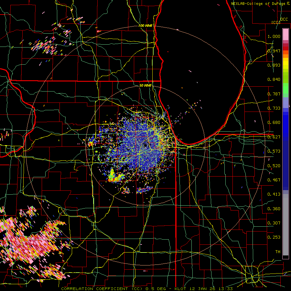Screen dimensions: 291x291
Task: Pick the bright green color scale segment
Action: (x=286, y=88)
